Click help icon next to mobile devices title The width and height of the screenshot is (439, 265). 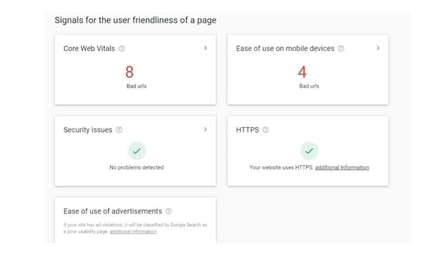click(x=341, y=48)
